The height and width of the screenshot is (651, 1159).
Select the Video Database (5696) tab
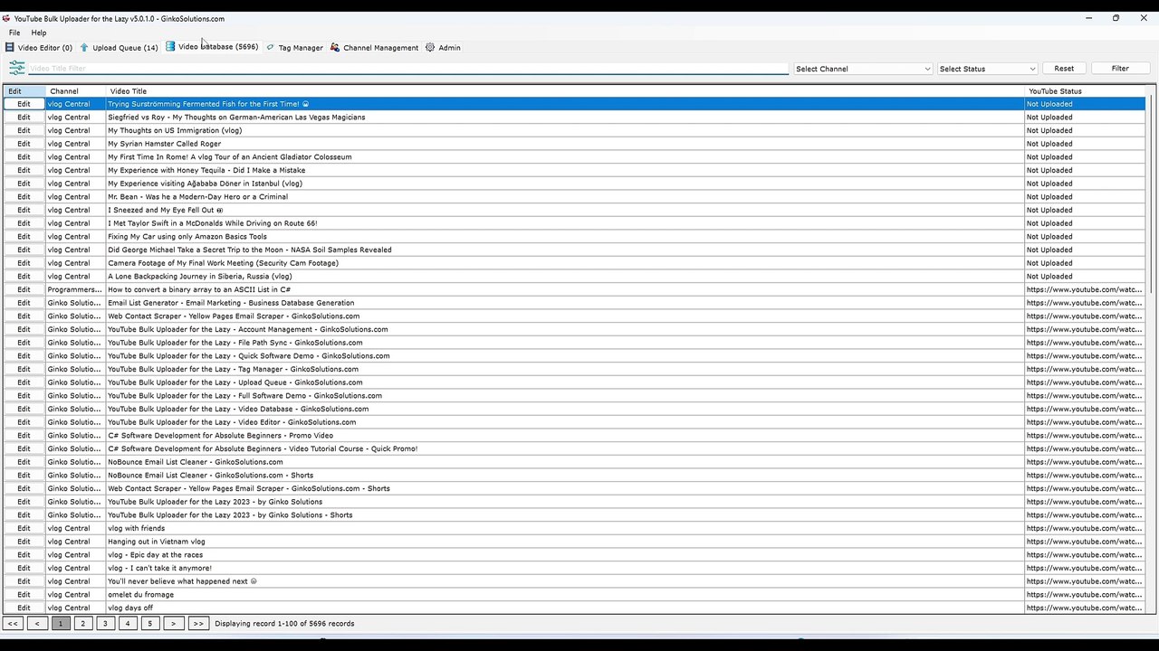212,47
